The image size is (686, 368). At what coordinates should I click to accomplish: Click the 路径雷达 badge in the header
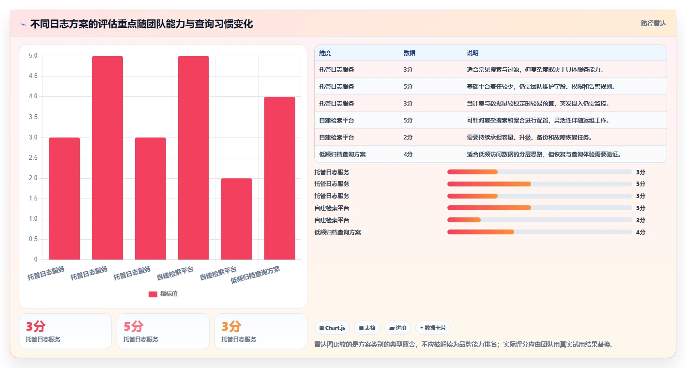(x=653, y=23)
